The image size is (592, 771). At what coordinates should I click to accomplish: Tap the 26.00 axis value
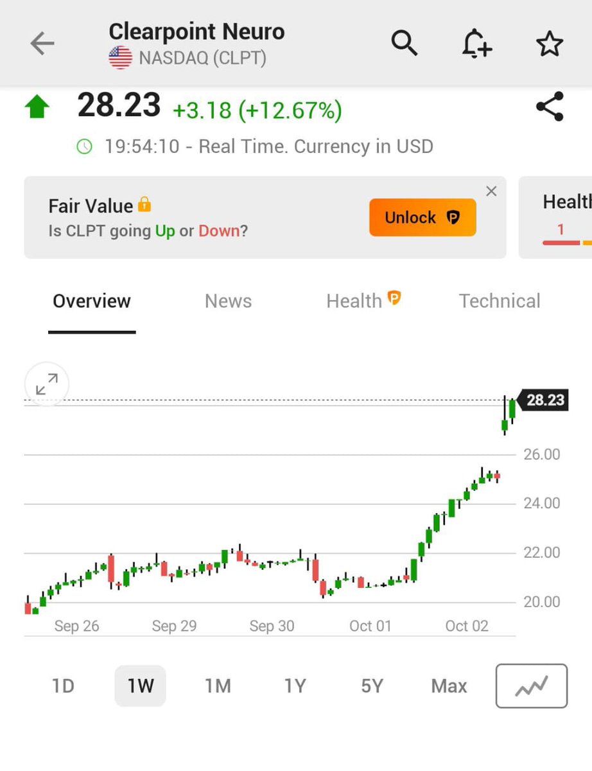pyautogui.click(x=542, y=454)
